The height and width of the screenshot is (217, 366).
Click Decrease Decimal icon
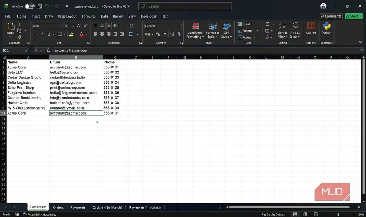pyautogui.click(x=179, y=34)
